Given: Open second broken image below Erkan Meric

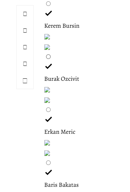Looking at the screenshot, I should pyautogui.click(x=47, y=153).
